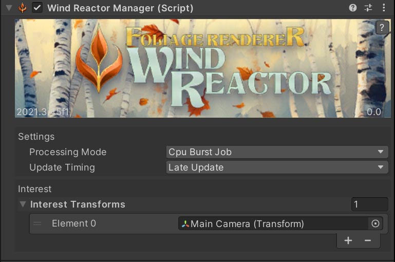Open the Processing Mode dropdown
395x262 pixels.
pos(277,152)
